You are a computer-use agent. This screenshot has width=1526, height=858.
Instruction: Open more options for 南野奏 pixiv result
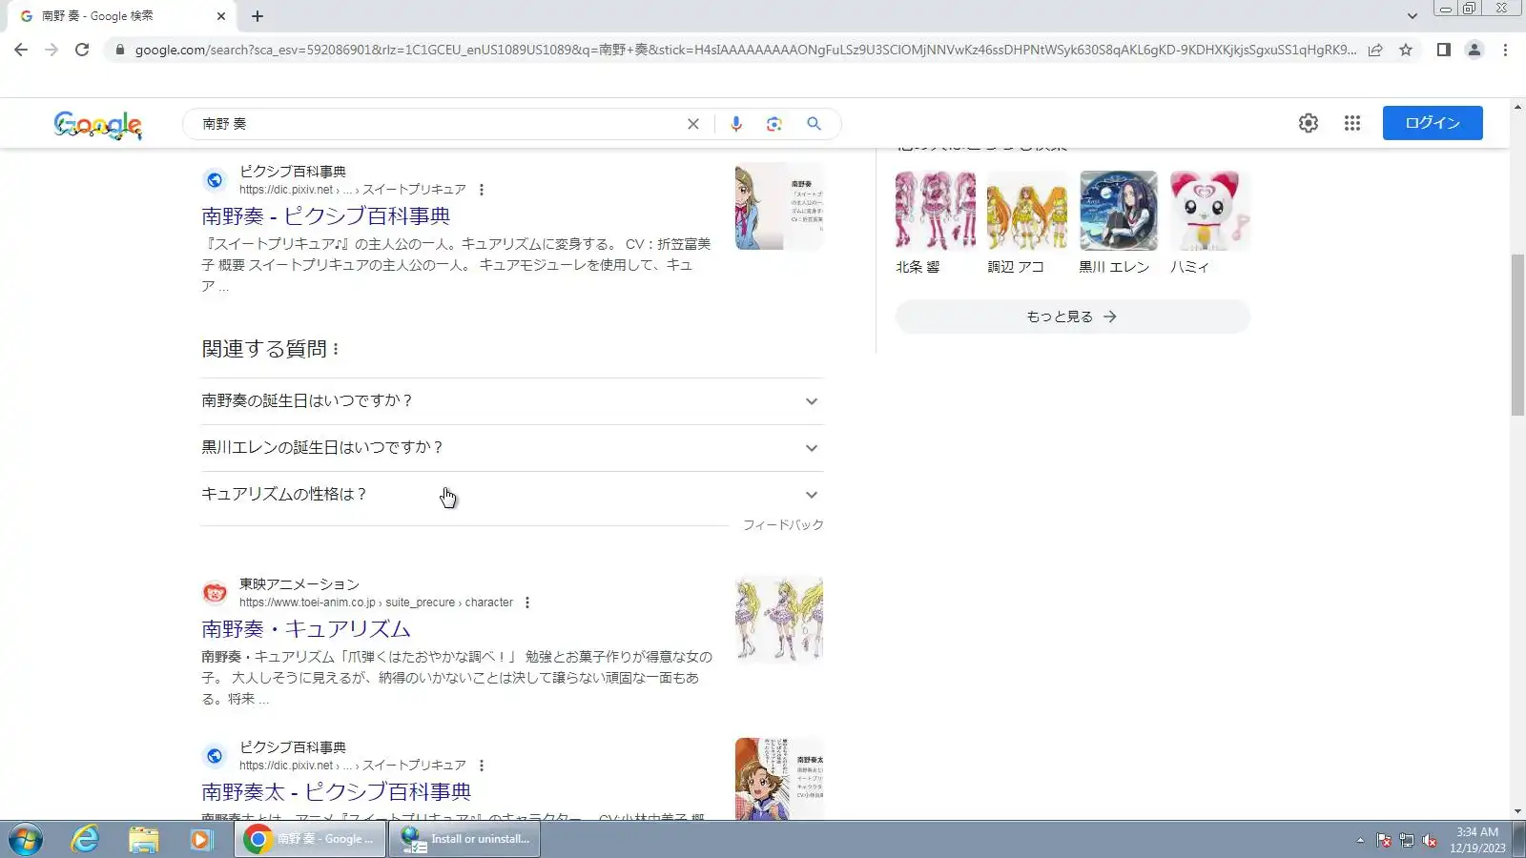click(x=482, y=190)
